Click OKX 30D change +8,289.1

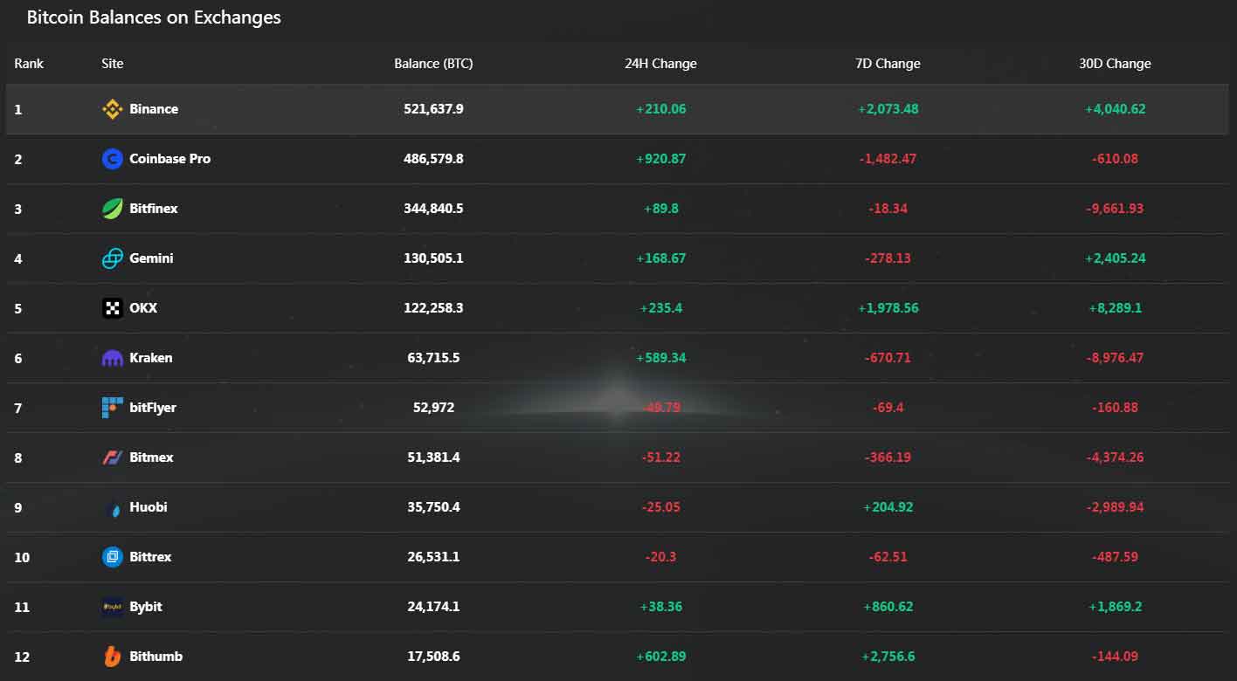[x=1115, y=308]
